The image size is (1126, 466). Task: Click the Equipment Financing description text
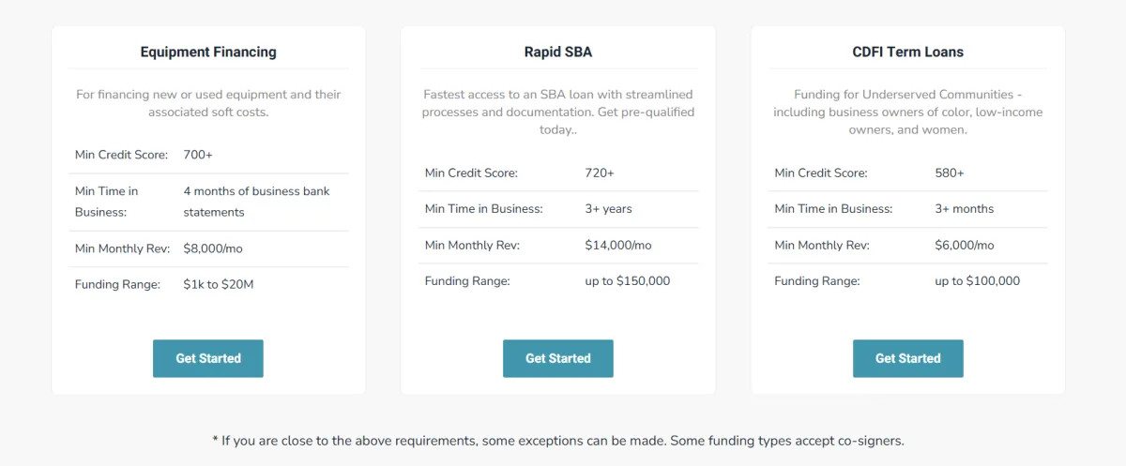(x=208, y=103)
